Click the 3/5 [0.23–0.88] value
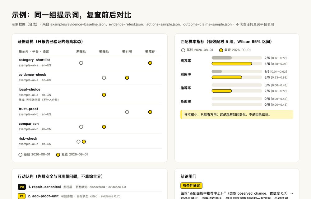The height and width of the screenshot is (199, 311). (276, 77)
